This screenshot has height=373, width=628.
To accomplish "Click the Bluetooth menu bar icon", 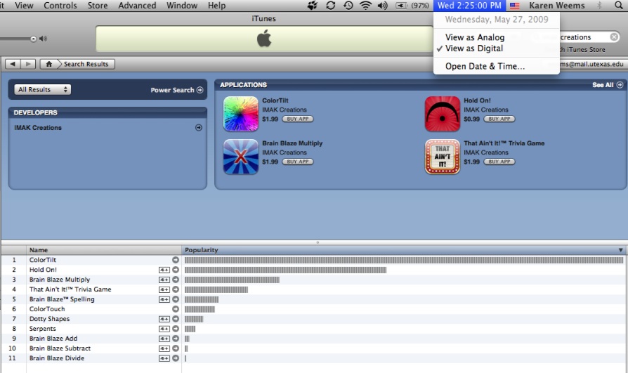I will click(600, 5).
